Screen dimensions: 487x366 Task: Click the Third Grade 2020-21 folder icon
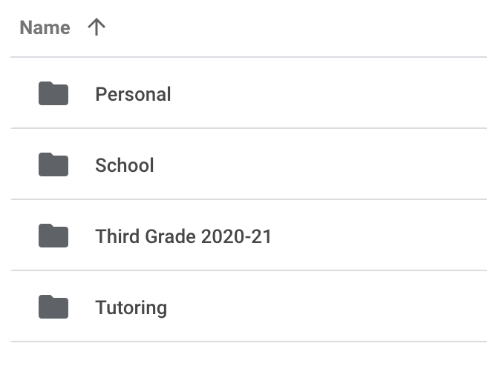click(53, 236)
